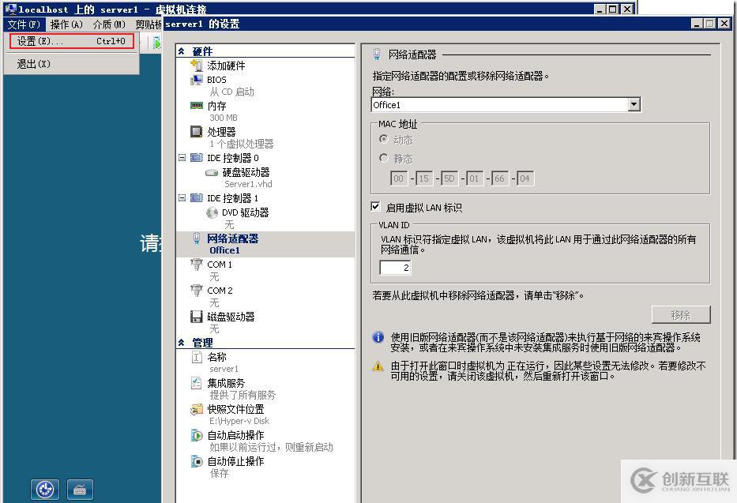Viewport: 737px width, 503px height.
Task: Open the 介质(M) menu
Action: 109,24
